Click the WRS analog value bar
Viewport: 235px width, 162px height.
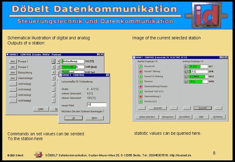click(198, 82)
